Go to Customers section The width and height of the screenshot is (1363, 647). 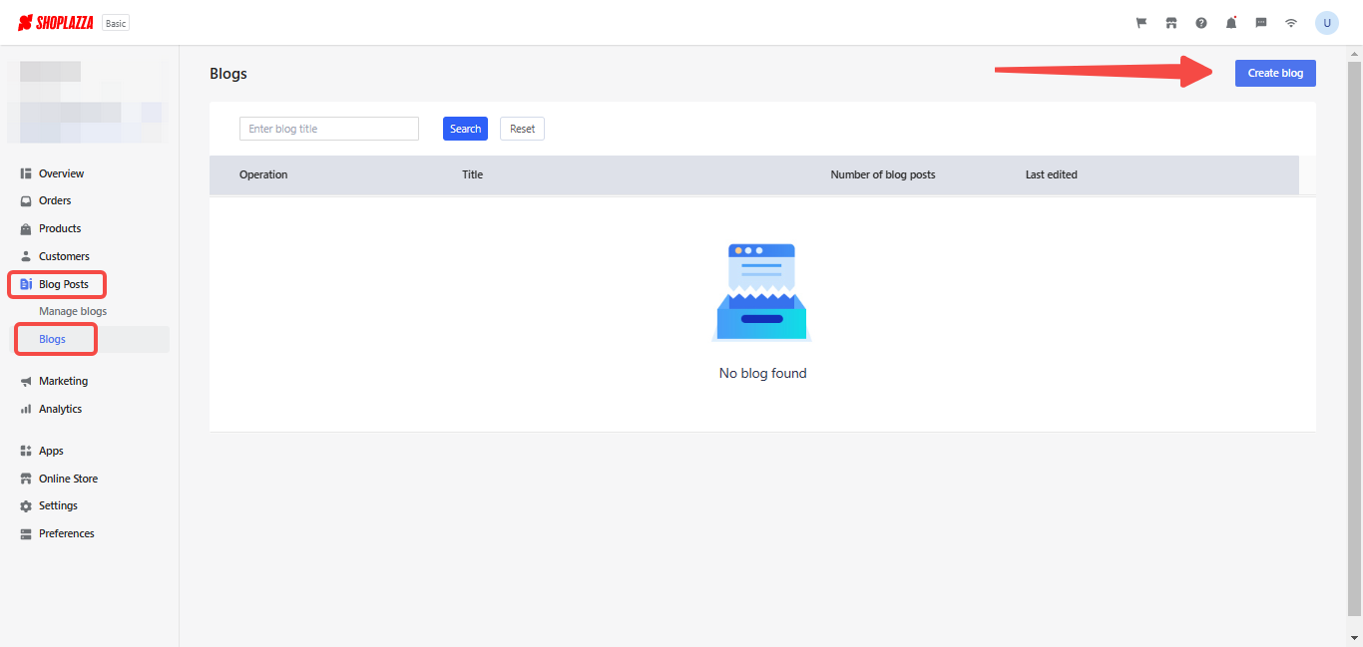[x=64, y=256]
